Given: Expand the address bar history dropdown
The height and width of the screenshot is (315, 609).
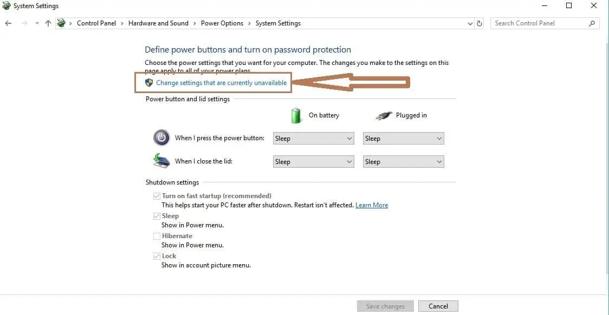Looking at the screenshot, I should point(470,23).
